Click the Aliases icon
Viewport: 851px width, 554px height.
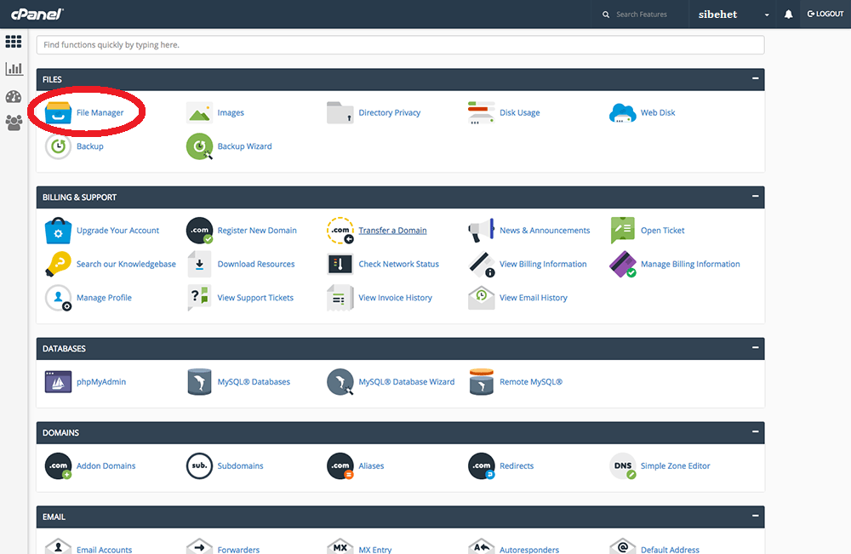[x=340, y=466]
